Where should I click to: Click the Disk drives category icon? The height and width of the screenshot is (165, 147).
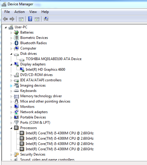[x=16, y=55]
